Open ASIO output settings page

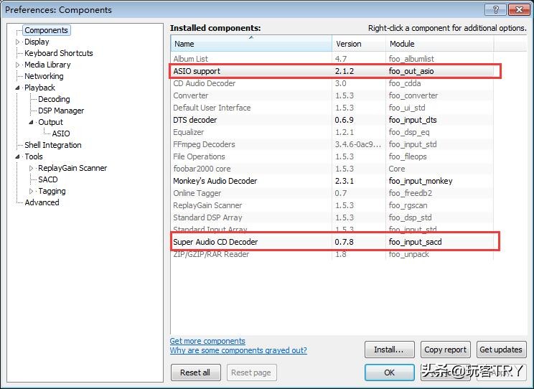pos(61,133)
